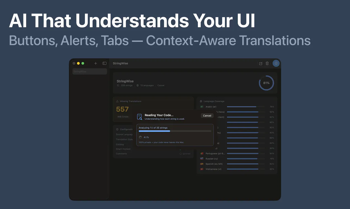Click the 79% value for Russian
The height and width of the screenshot is (209, 350).
coord(272,159)
